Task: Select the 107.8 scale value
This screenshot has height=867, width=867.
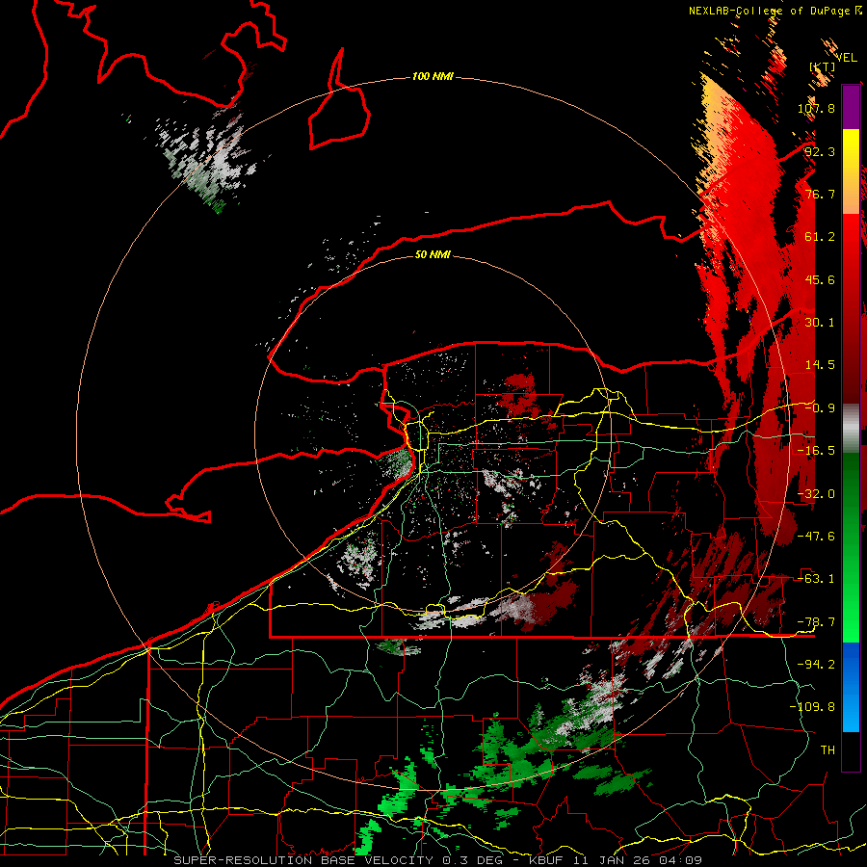Action: pyautogui.click(x=816, y=108)
